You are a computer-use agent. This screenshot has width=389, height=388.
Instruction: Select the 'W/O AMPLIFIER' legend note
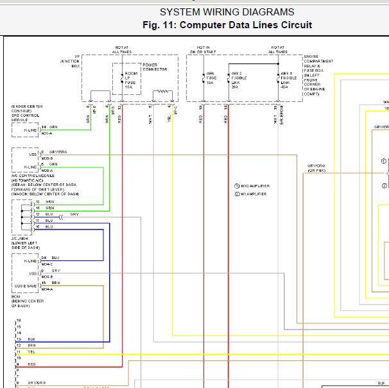(252, 186)
